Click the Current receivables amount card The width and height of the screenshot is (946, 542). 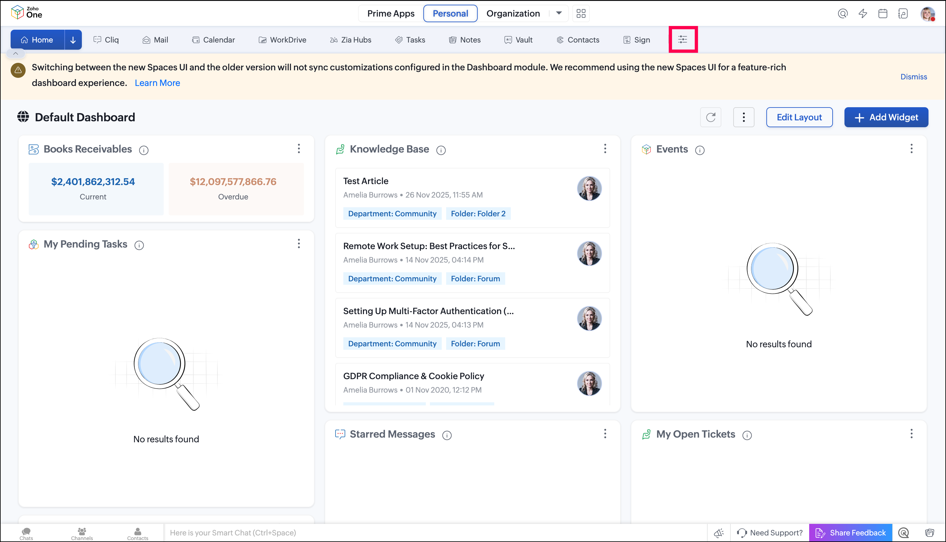pos(96,189)
